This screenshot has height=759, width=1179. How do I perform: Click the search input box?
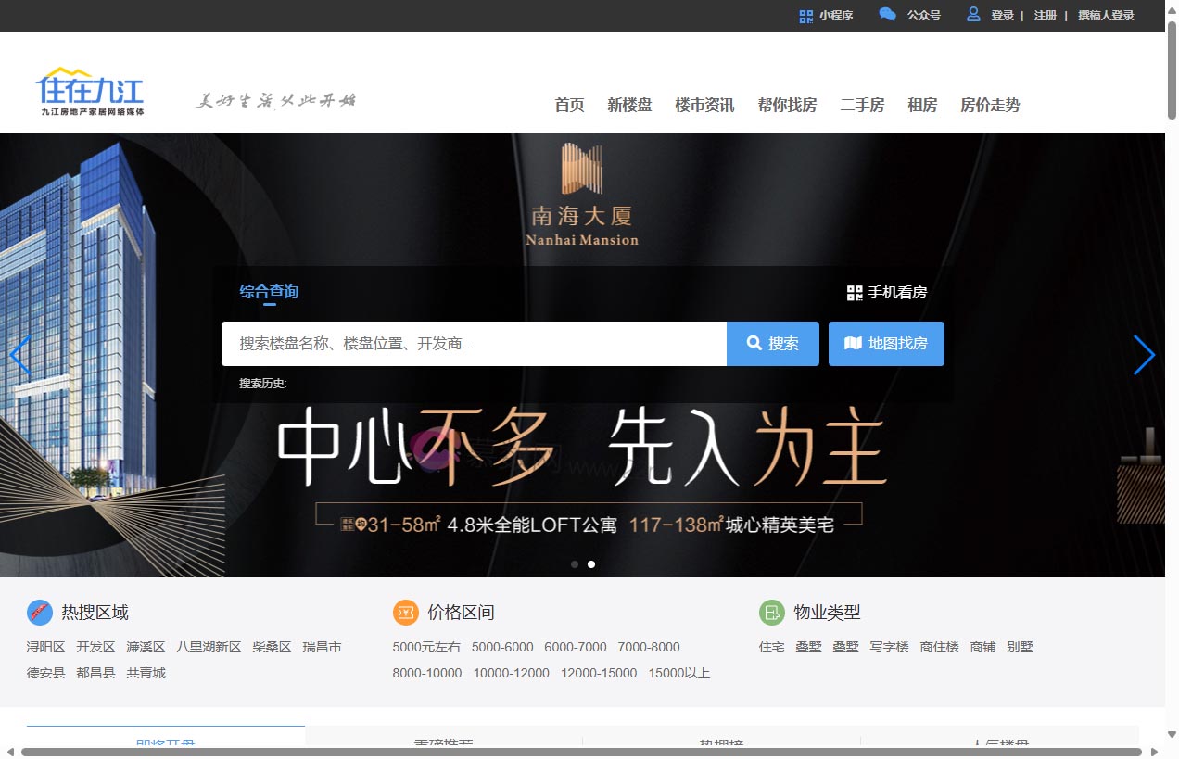click(x=474, y=343)
